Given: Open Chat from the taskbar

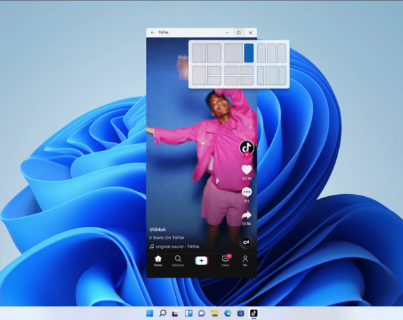Looking at the screenshot, I should coord(201,313).
